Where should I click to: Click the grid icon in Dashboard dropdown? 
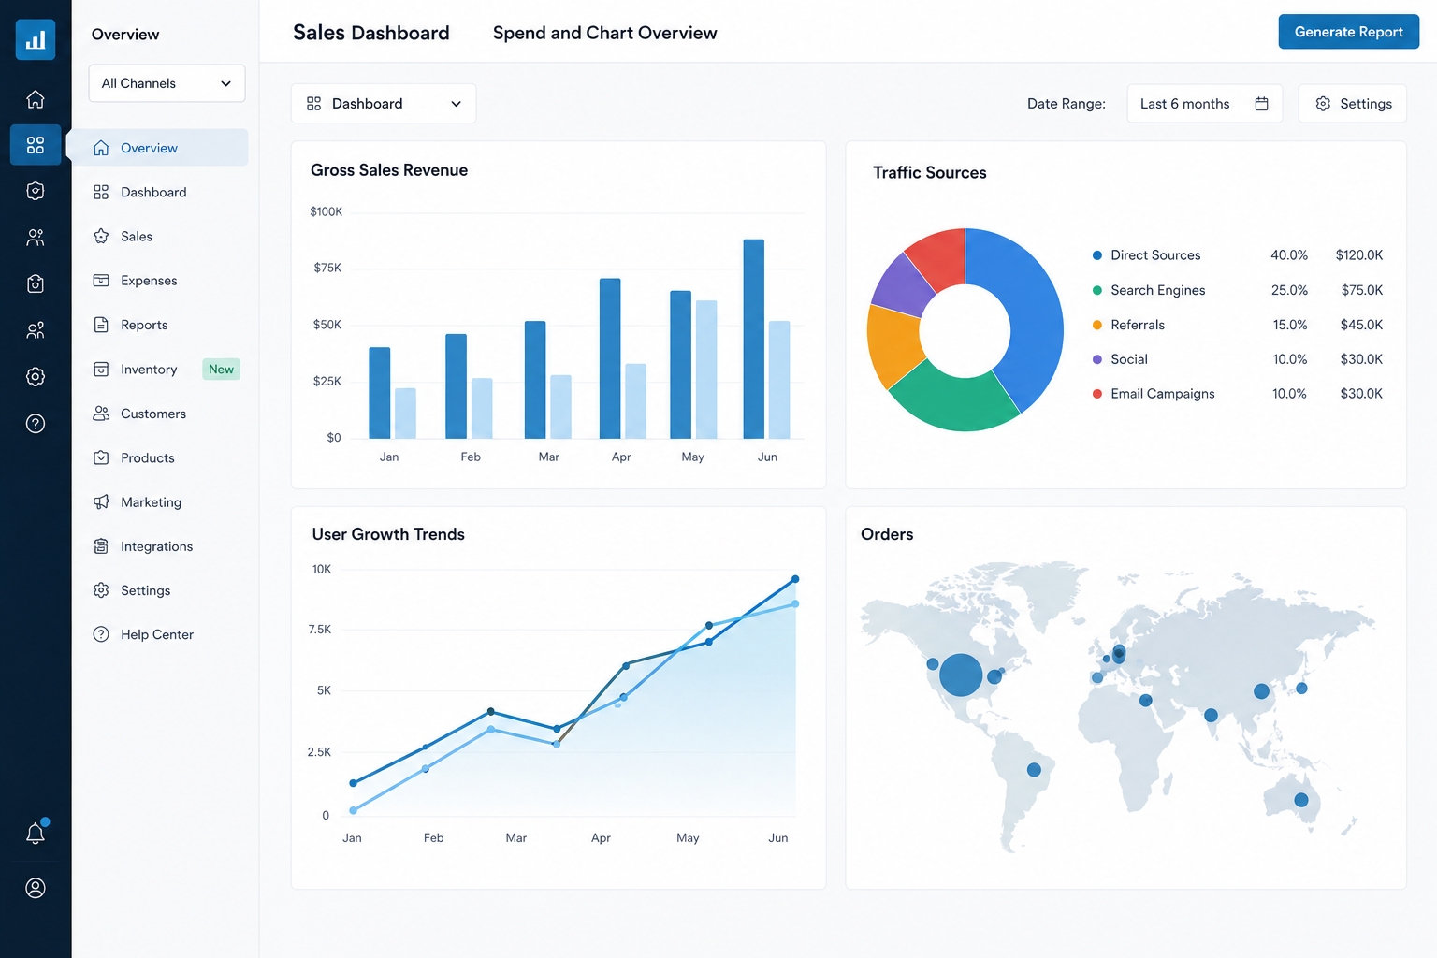(x=314, y=104)
